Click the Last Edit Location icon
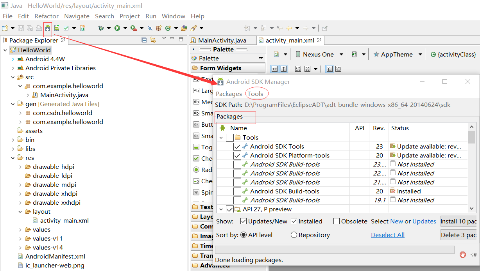The width and height of the screenshot is (480, 271). tap(280, 28)
